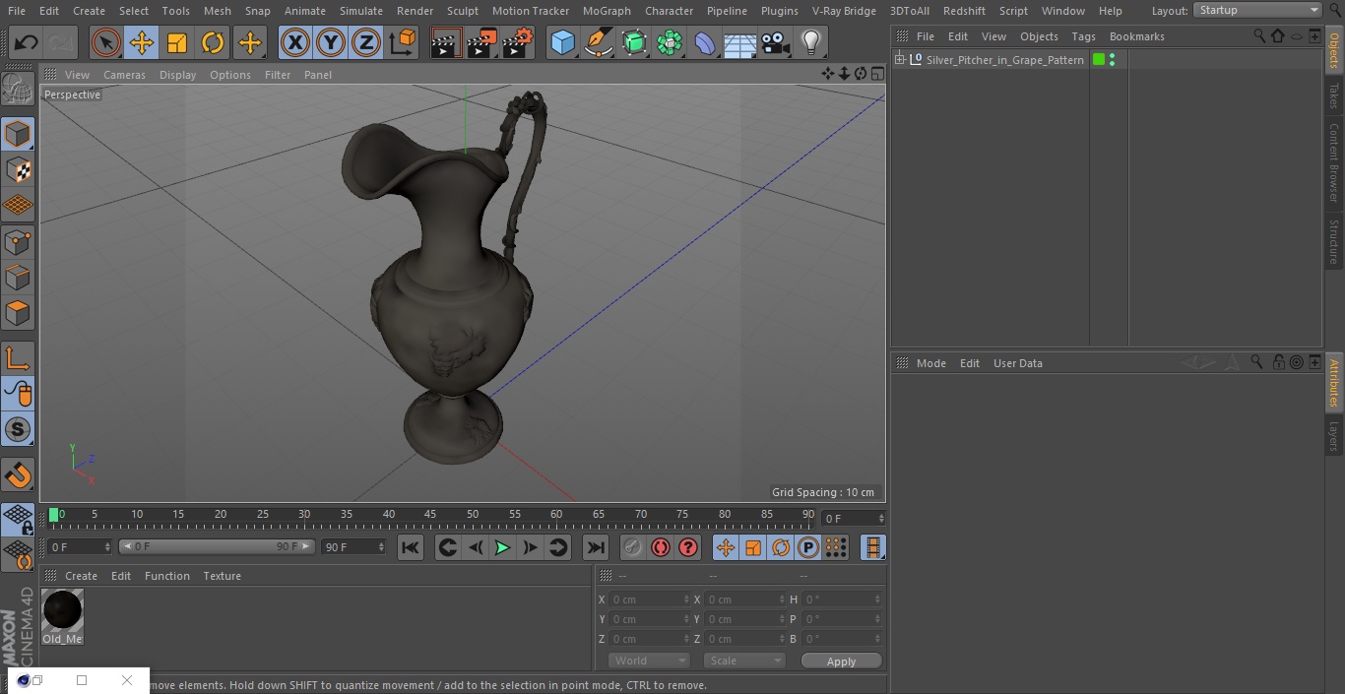
Task: Click the Apply coordinates button
Action: 841,661
